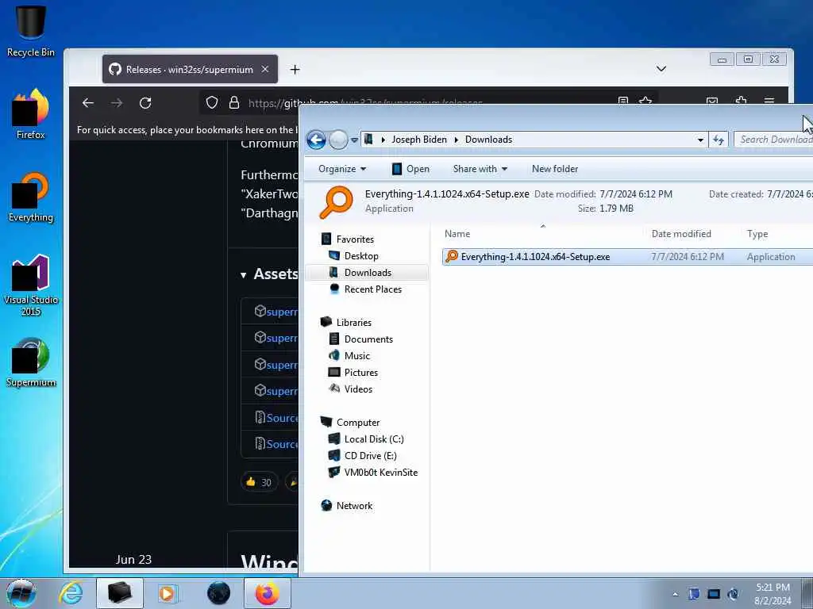The image size is (813, 609).
Task: Open the Firefox hamburger application menu
Action: 769,101
